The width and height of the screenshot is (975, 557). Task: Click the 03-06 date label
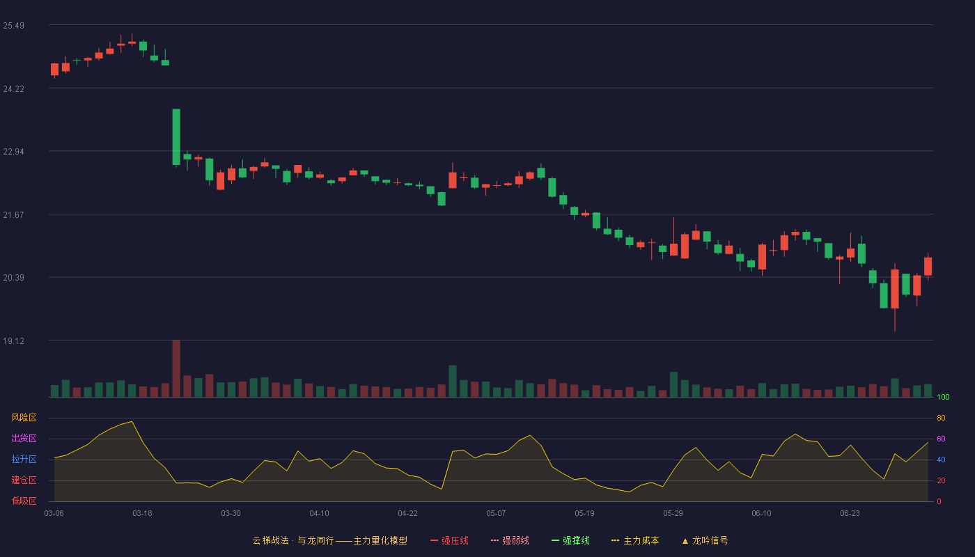(x=54, y=513)
